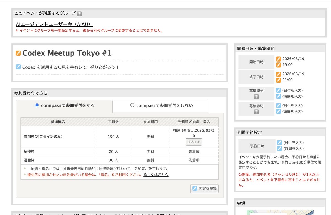
Task: Click the 参加受け付け方法 section heading
Action: pyautogui.click(x=31, y=93)
